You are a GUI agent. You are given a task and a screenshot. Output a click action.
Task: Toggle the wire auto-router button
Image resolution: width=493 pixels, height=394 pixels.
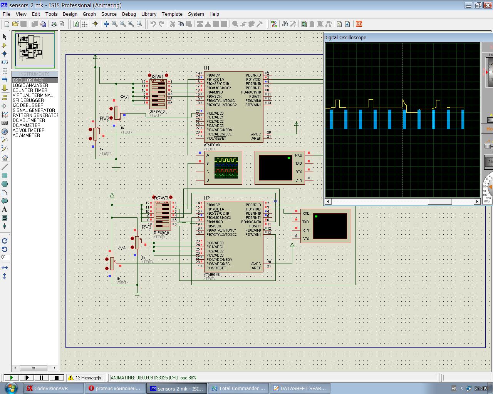tap(274, 24)
